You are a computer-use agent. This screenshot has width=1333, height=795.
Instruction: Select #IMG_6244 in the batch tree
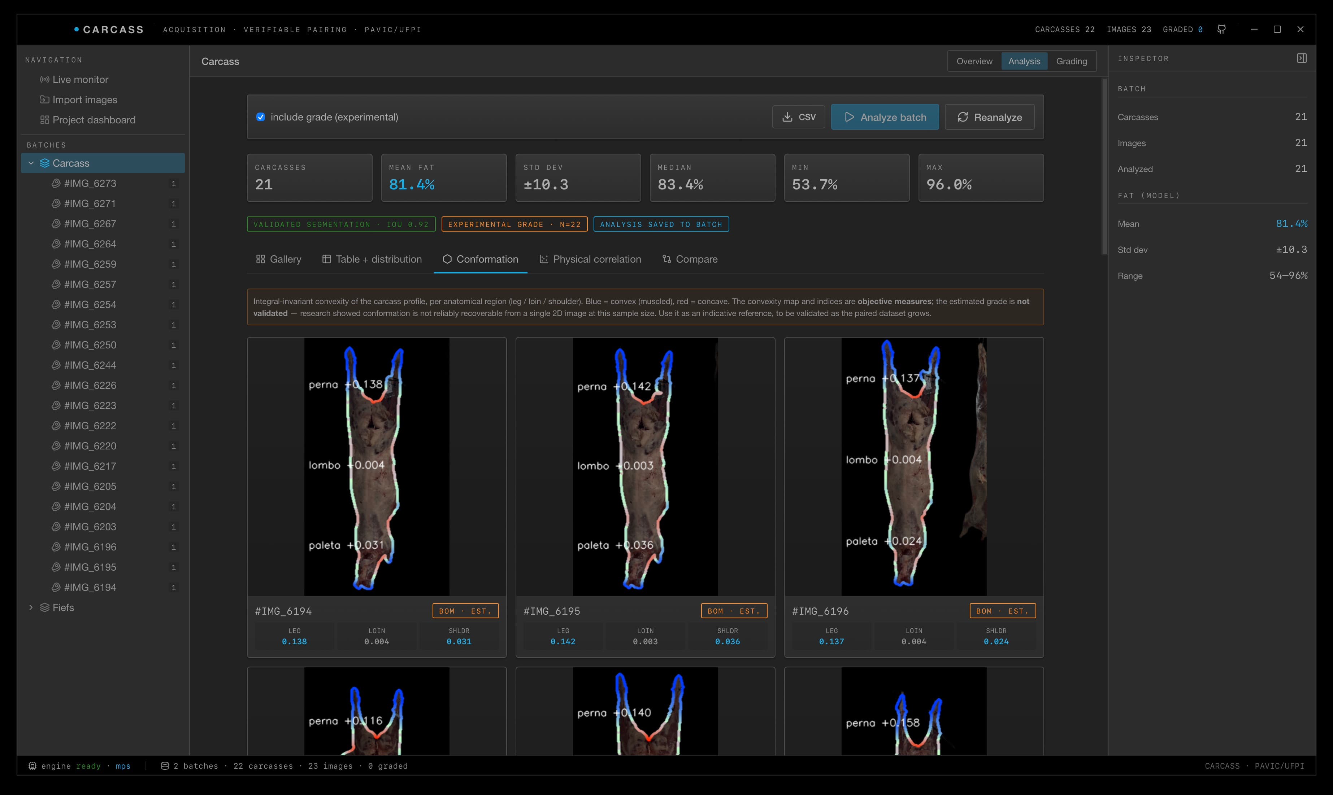point(103,365)
